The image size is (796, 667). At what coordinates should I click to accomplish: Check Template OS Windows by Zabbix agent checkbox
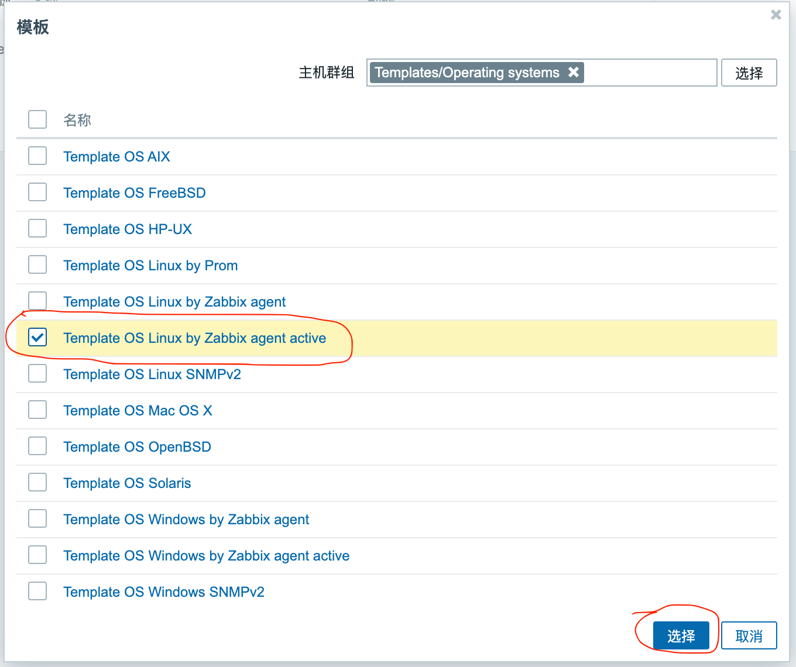[37, 518]
